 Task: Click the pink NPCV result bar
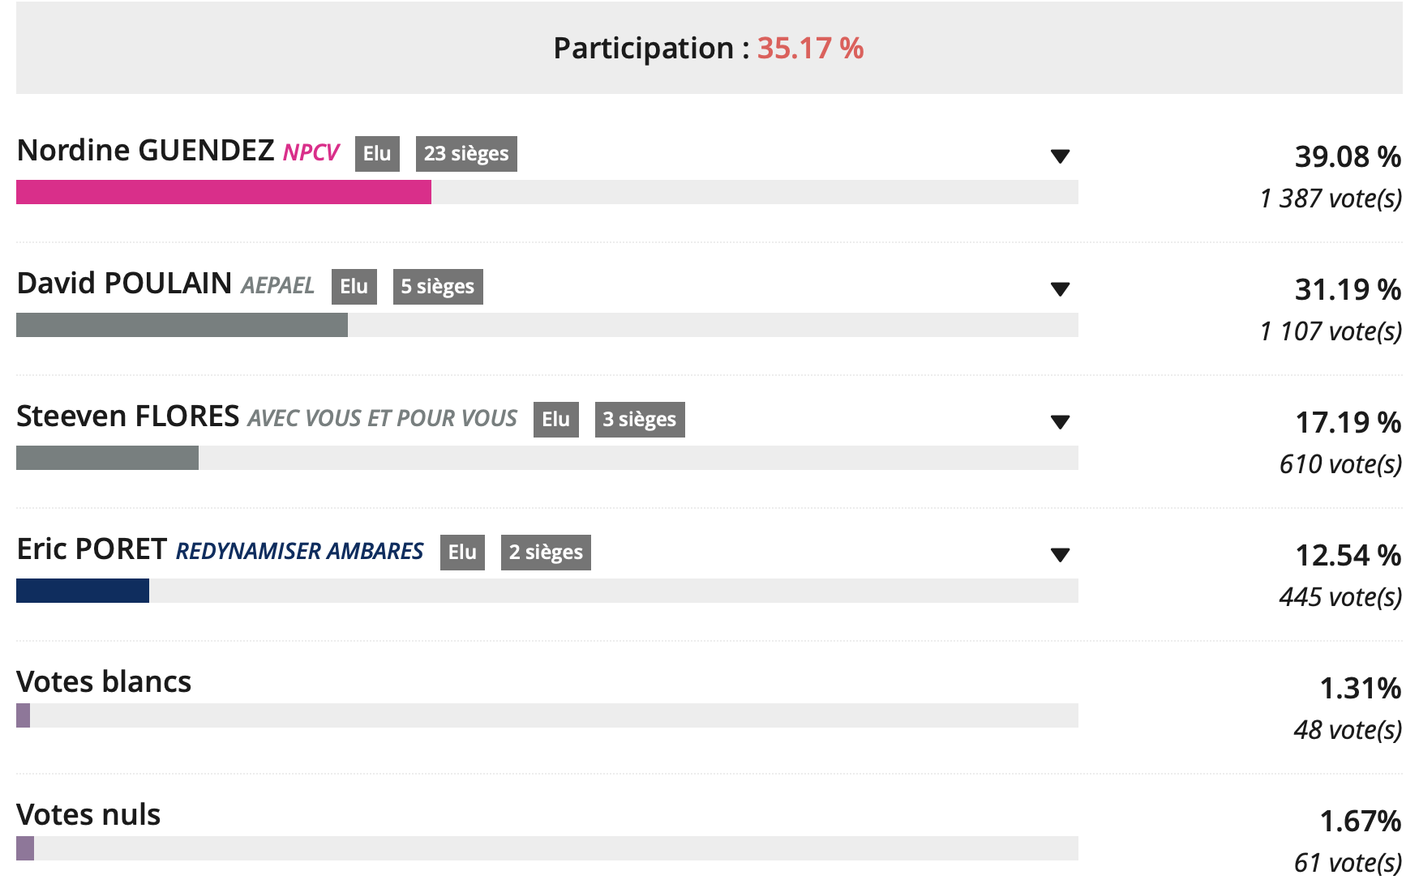224,192
